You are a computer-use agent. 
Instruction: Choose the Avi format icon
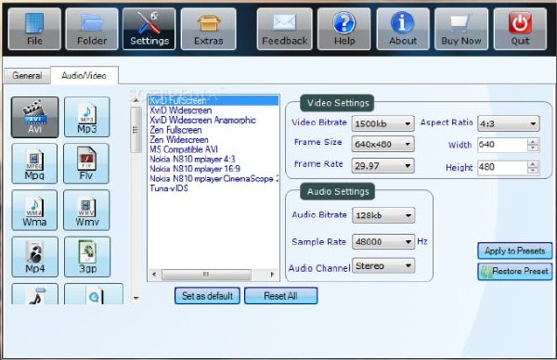pos(35,117)
